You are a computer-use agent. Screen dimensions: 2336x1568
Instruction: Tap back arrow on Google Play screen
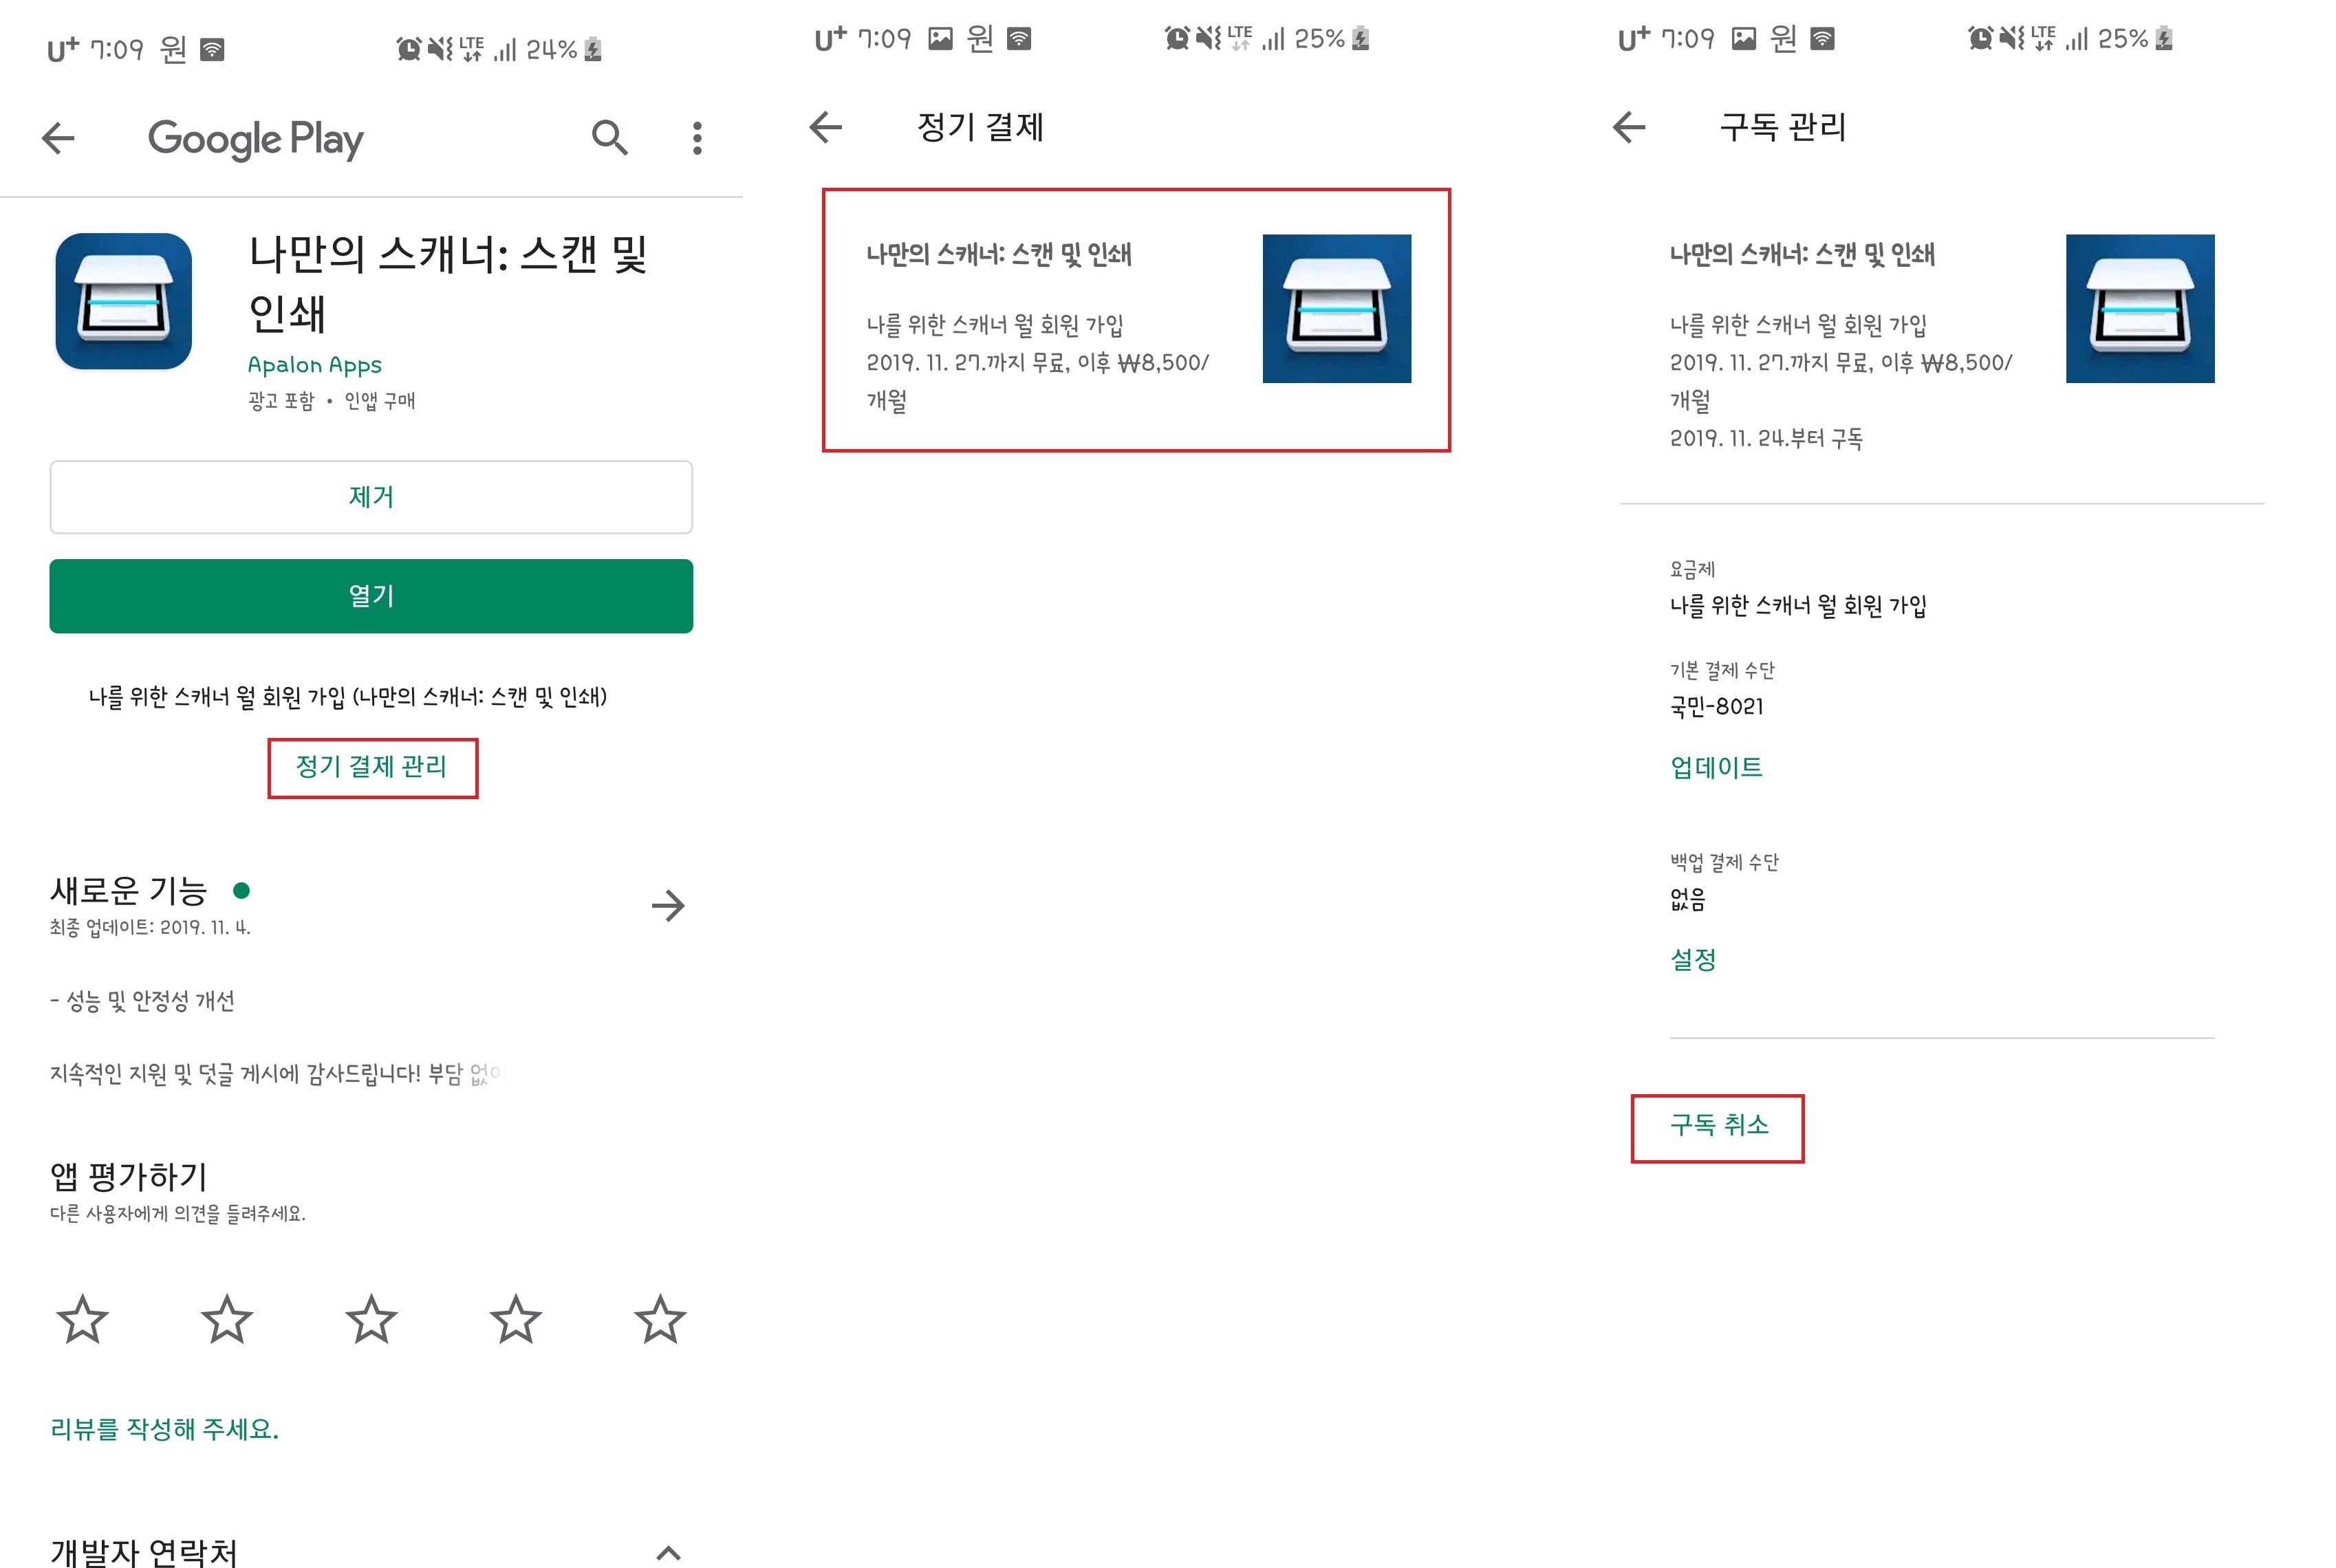[x=58, y=138]
